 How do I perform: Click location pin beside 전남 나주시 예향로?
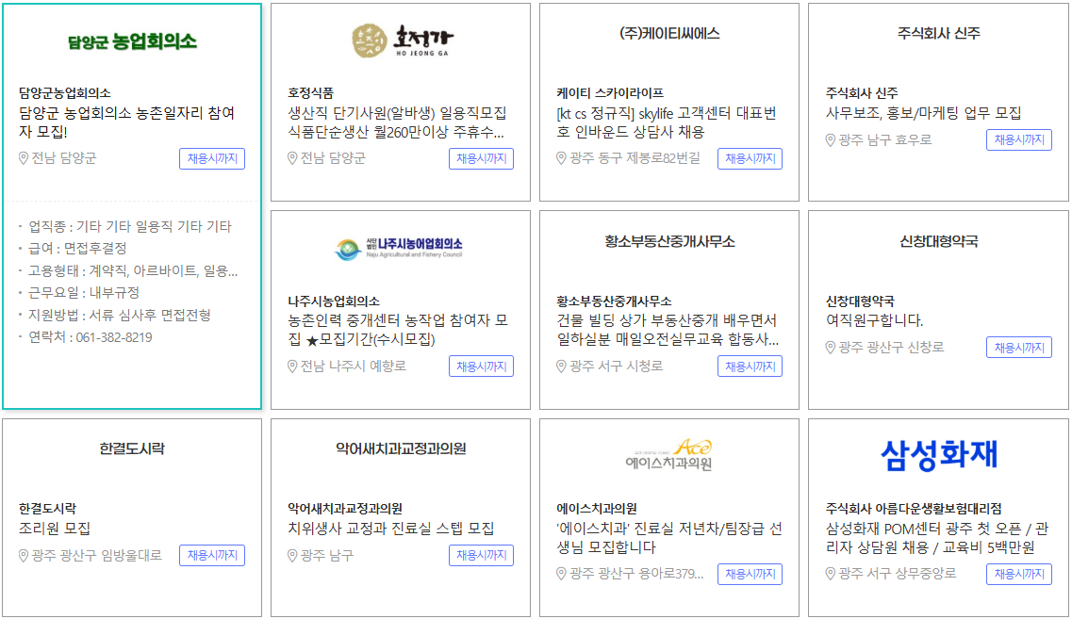(292, 367)
